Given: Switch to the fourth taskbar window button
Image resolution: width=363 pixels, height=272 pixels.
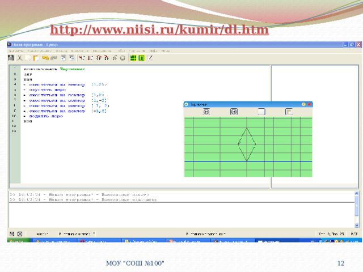Looking at the screenshot, I should click(188, 241).
